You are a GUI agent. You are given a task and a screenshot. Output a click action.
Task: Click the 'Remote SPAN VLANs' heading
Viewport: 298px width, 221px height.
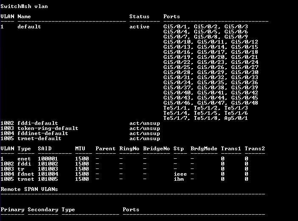pyautogui.click(x=29, y=189)
